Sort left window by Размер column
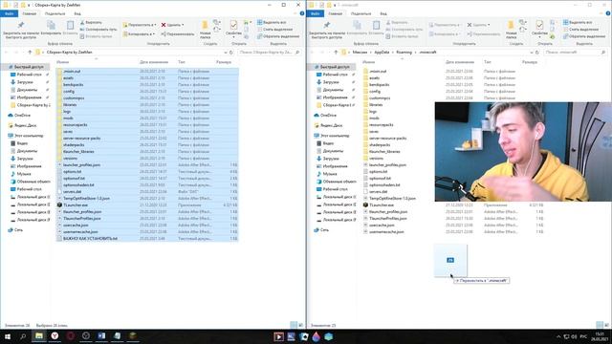Image resolution: width=612 pixels, height=344 pixels. pos(224,62)
